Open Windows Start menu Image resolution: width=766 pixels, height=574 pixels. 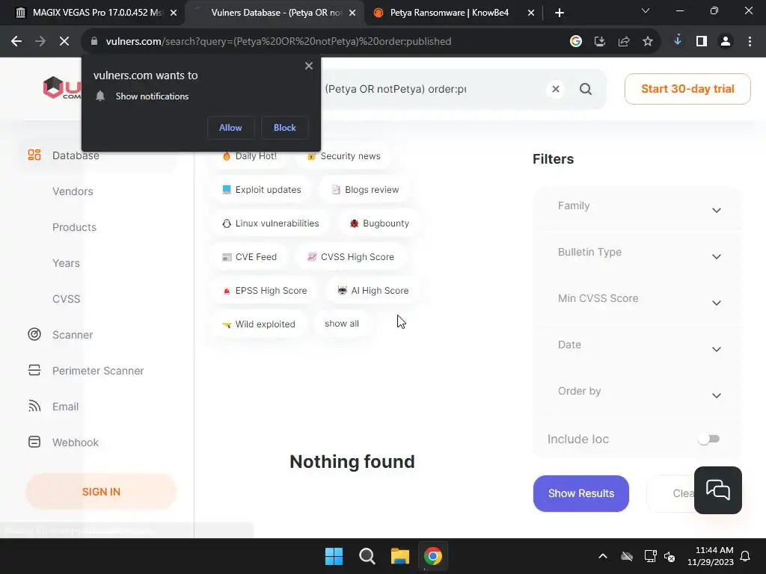click(x=334, y=556)
